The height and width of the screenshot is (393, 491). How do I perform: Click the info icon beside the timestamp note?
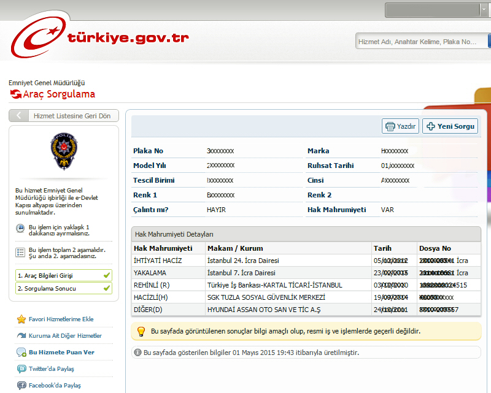[x=137, y=353]
